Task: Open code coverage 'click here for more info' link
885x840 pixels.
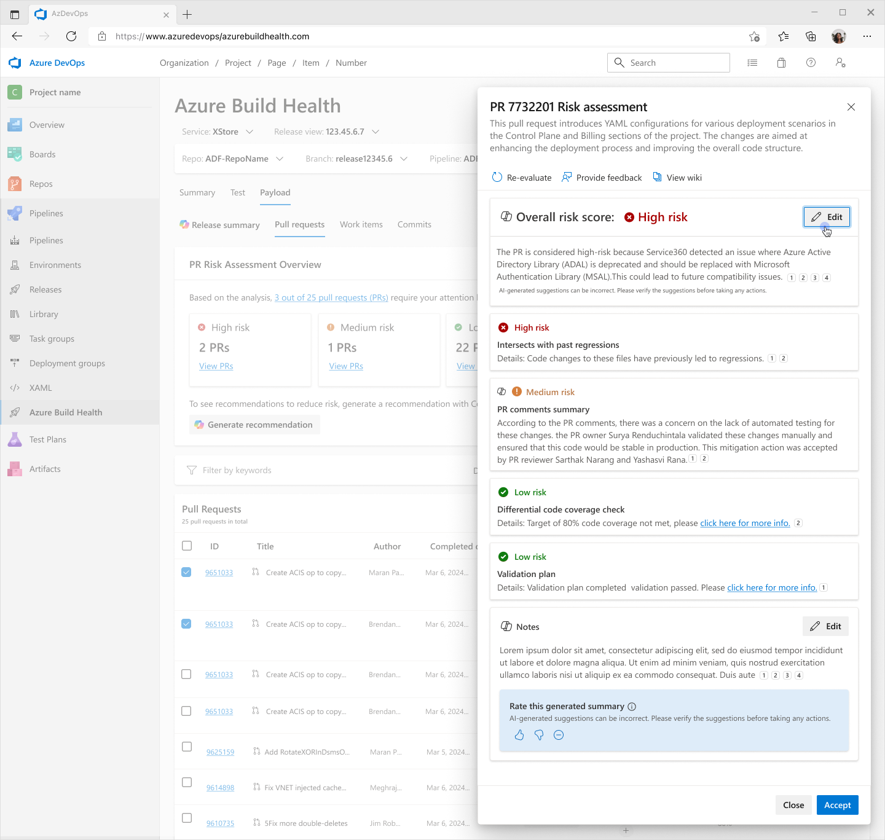Action: coord(745,523)
